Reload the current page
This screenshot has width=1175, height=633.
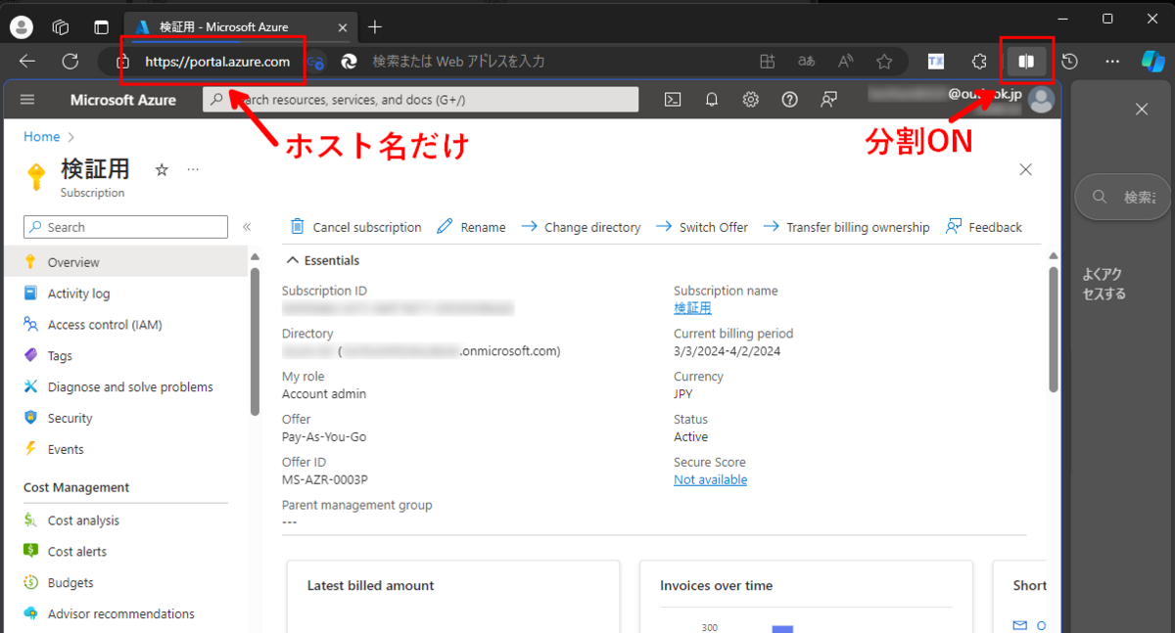coord(70,61)
